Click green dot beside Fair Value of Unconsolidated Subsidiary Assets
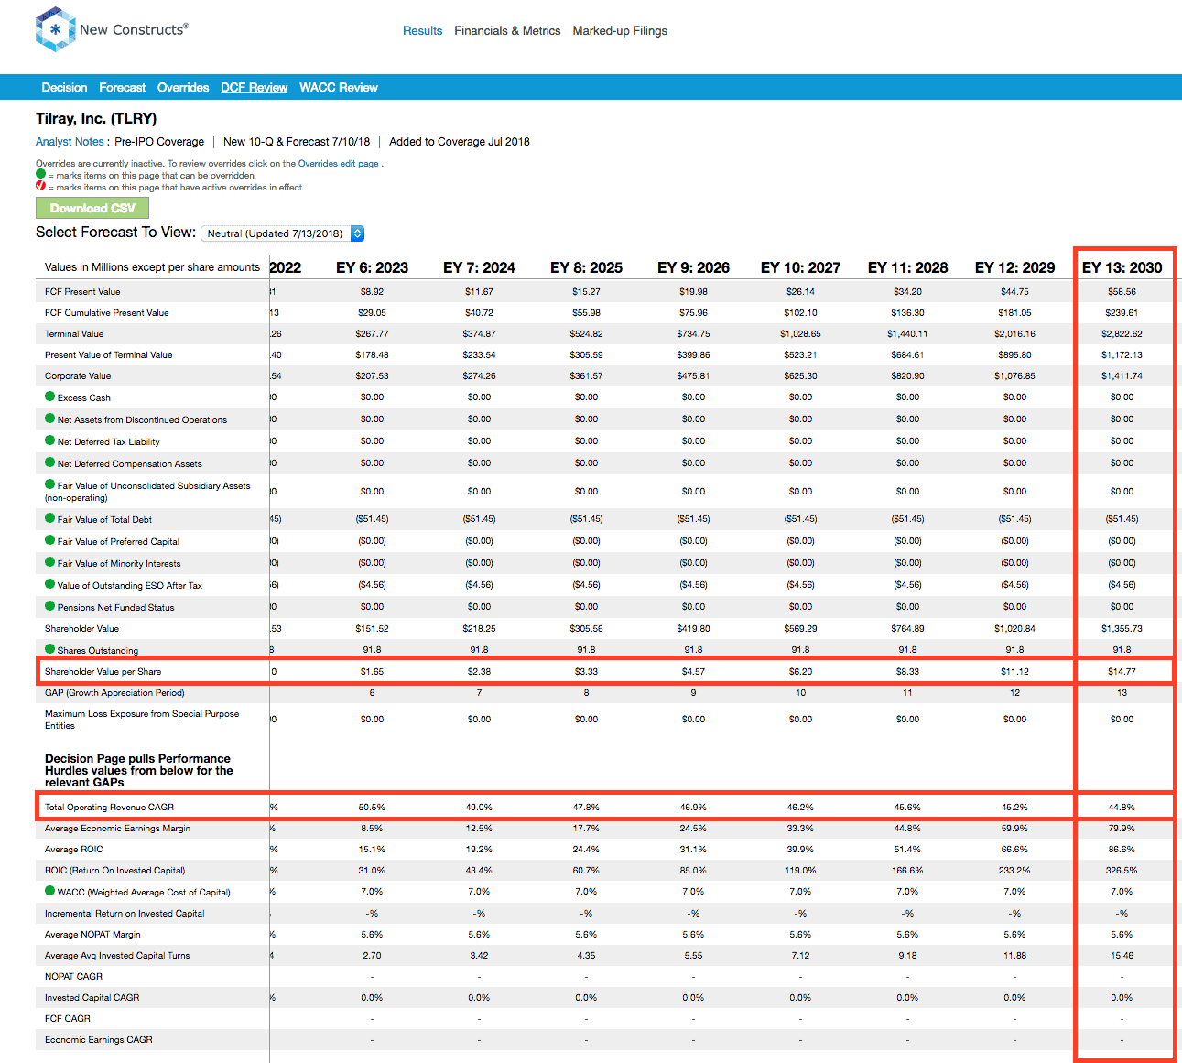1182x1063 pixels. point(50,484)
